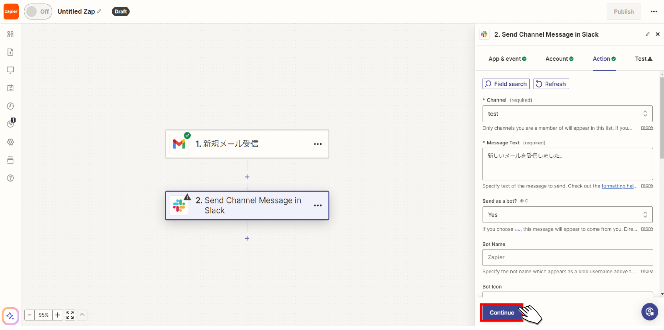Click into the Message Text field
Screen dimensions: 664x330
click(567, 164)
